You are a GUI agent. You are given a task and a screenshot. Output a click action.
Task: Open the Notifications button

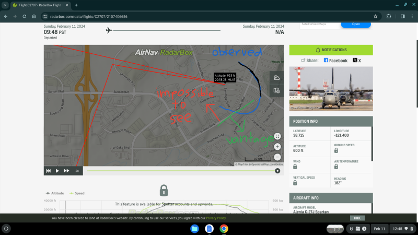(x=331, y=50)
